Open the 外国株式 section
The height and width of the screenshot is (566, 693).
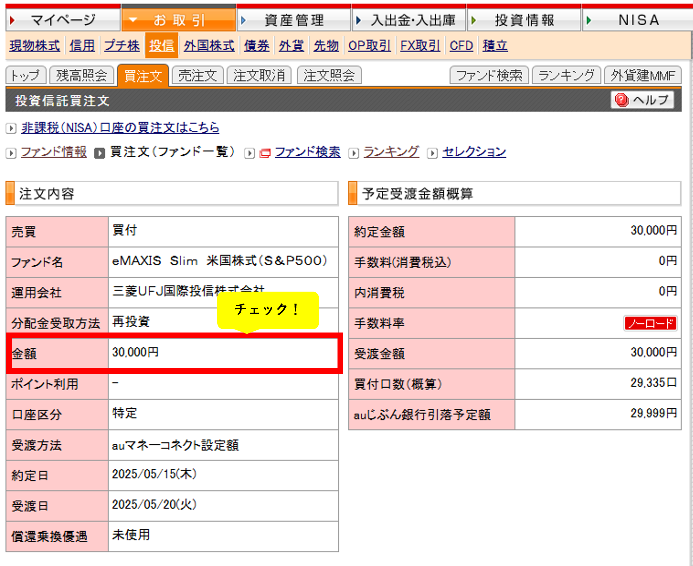pos(209,46)
